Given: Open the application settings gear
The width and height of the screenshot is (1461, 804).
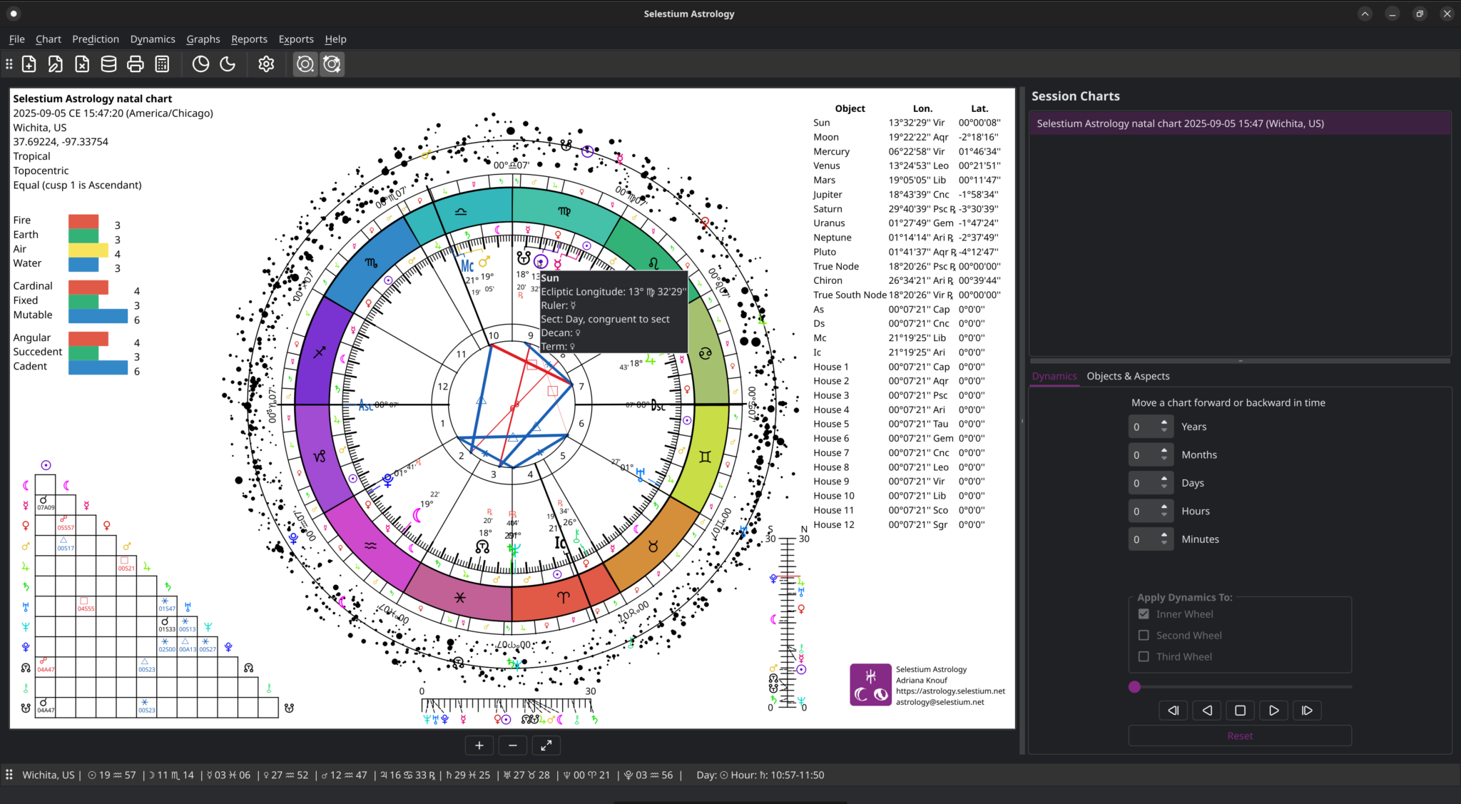Looking at the screenshot, I should point(265,63).
